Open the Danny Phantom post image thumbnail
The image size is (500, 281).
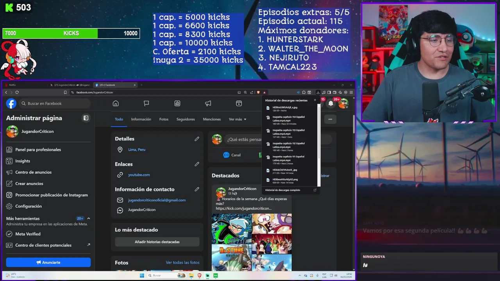[232, 229]
